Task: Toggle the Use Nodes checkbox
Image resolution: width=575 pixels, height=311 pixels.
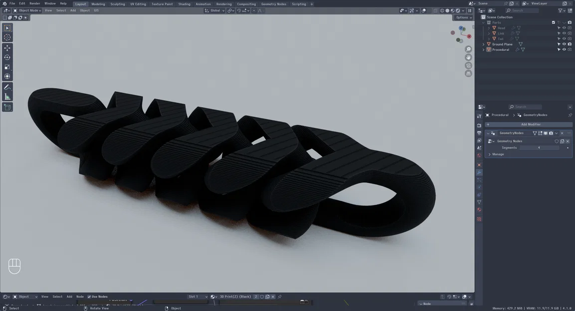Action: (89, 297)
